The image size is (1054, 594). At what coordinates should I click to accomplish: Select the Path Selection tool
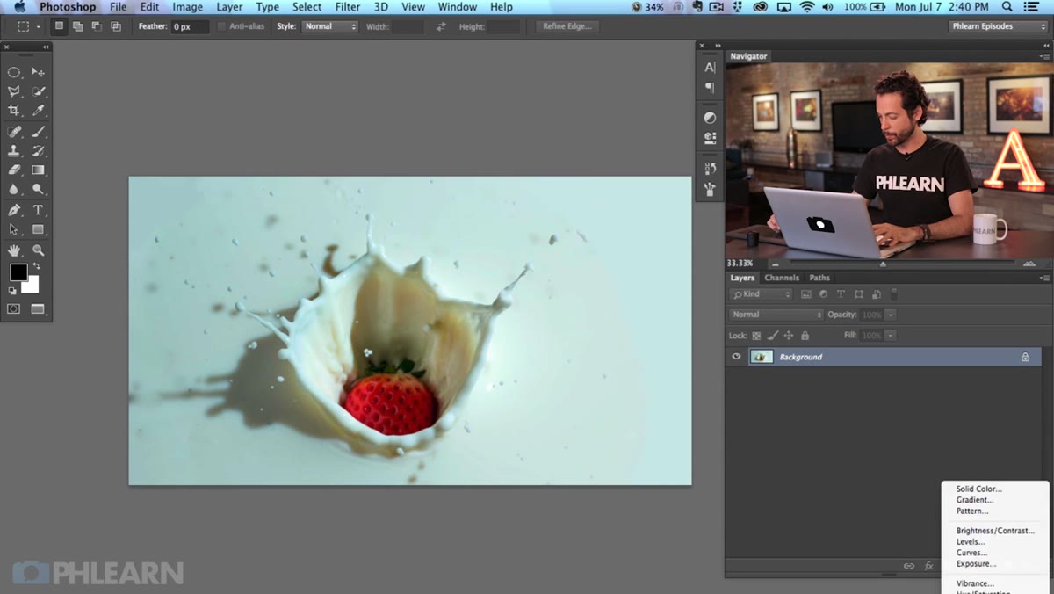point(14,229)
